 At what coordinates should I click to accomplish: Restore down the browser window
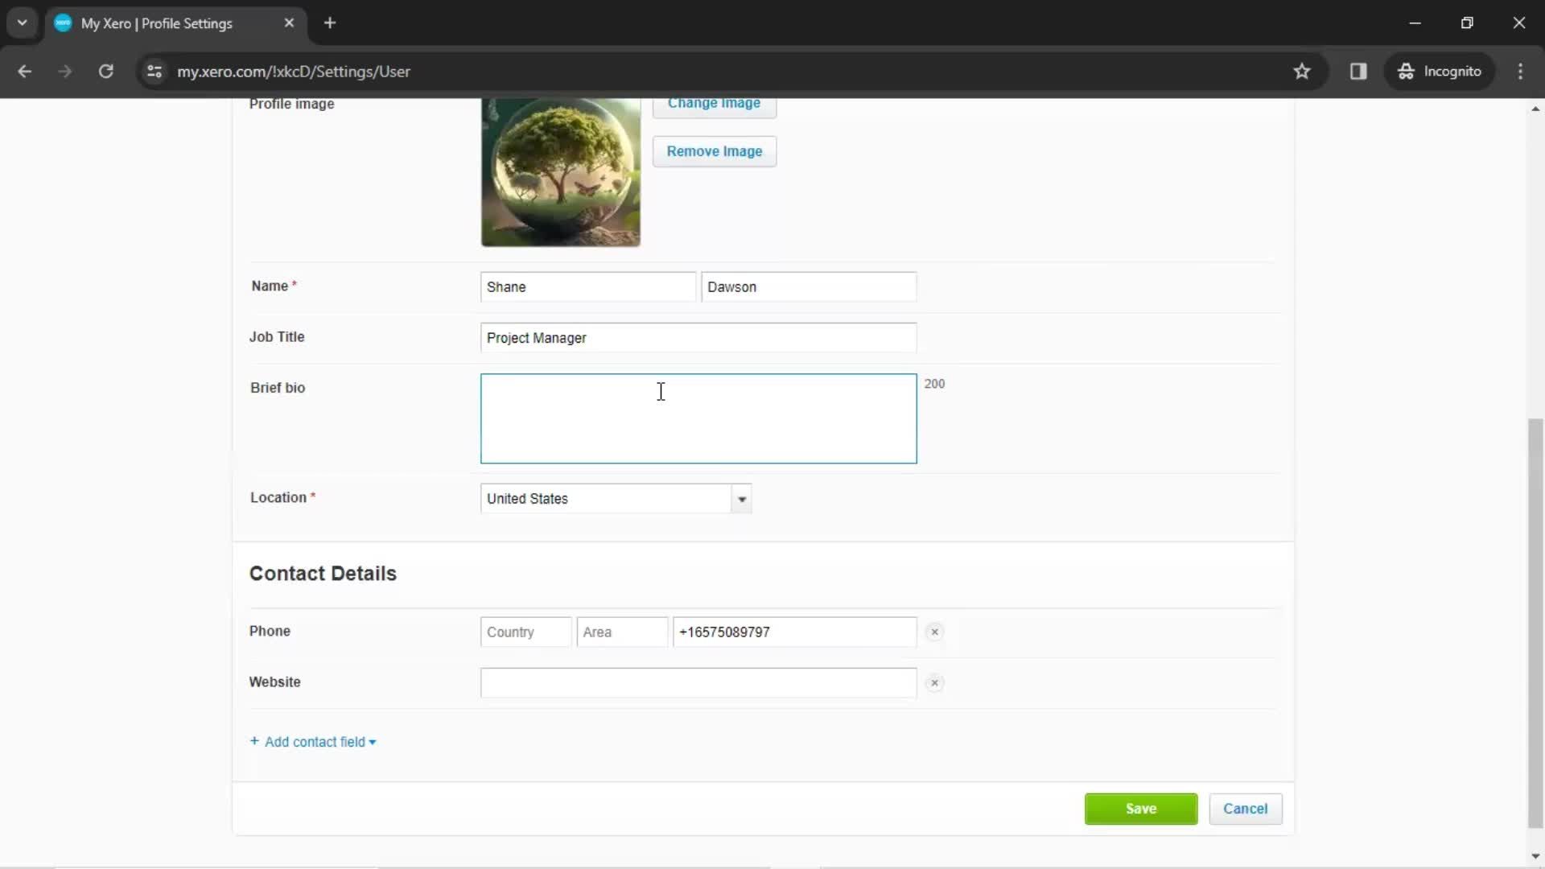[x=1467, y=23]
